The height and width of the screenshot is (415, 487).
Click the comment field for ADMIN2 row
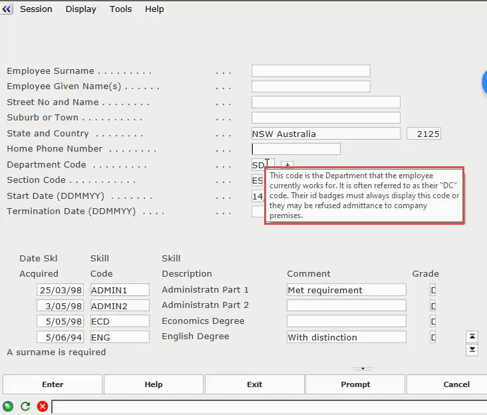(x=347, y=305)
